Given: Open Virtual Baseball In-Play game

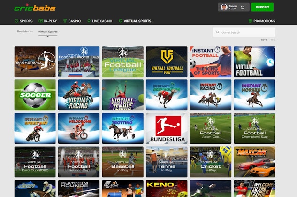Looking at the screenshot, I should click(x=123, y=162).
